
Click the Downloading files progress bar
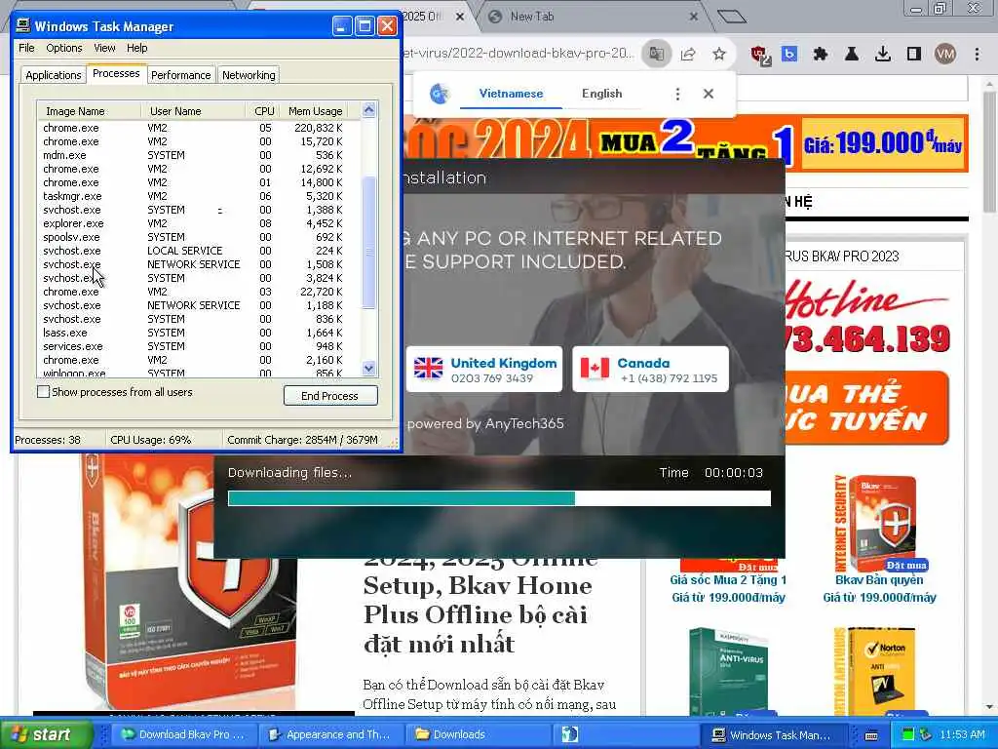click(499, 498)
